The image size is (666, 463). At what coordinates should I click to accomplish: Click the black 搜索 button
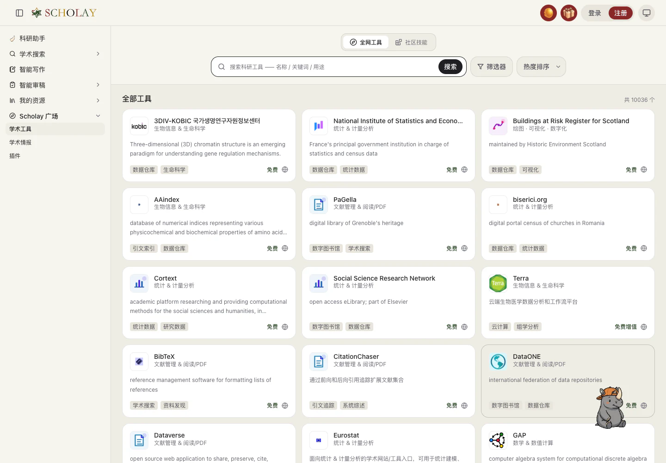click(x=450, y=67)
